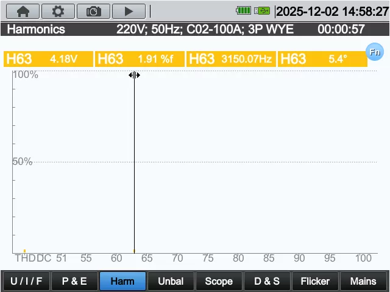
Task: Select the THD bar on chart axis
Action: (24, 251)
